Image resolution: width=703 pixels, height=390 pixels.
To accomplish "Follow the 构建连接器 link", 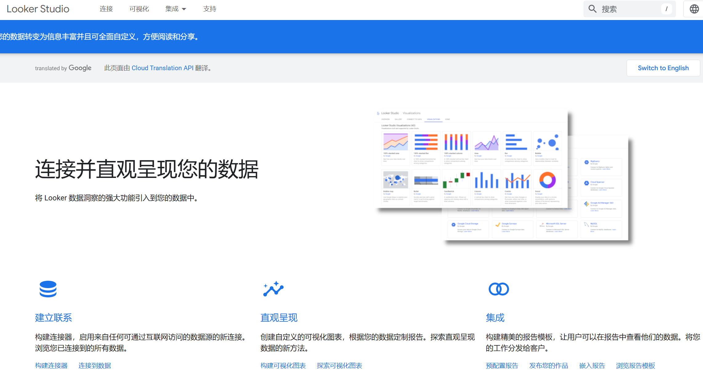I will (x=51, y=366).
